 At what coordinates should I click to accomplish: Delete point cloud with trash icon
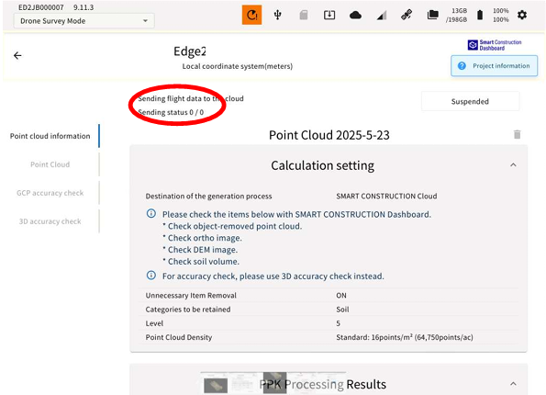518,134
